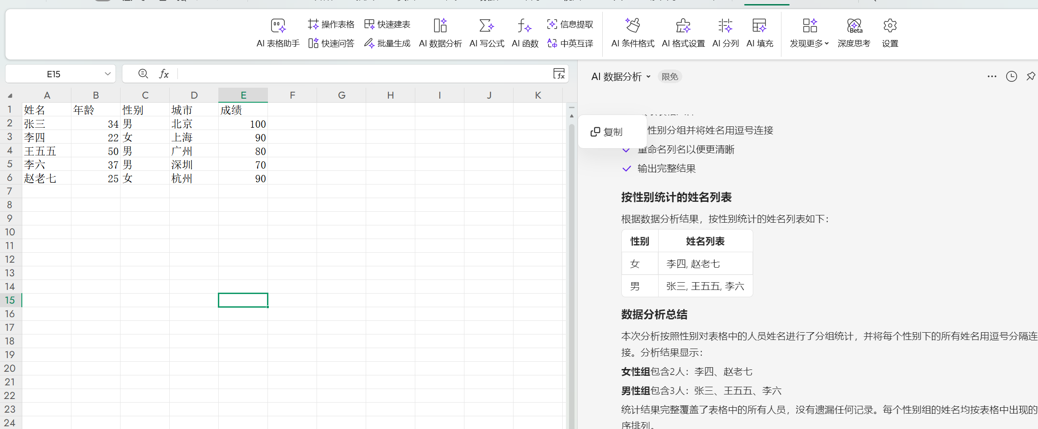Click the checkmark beside 输出完整结果
1038x429 pixels.
point(627,169)
